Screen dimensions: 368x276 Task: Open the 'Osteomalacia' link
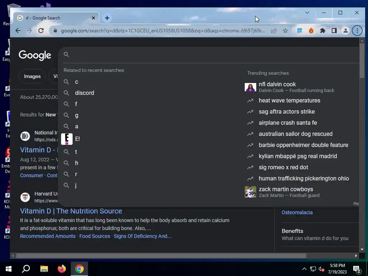pyautogui.click(x=297, y=212)
